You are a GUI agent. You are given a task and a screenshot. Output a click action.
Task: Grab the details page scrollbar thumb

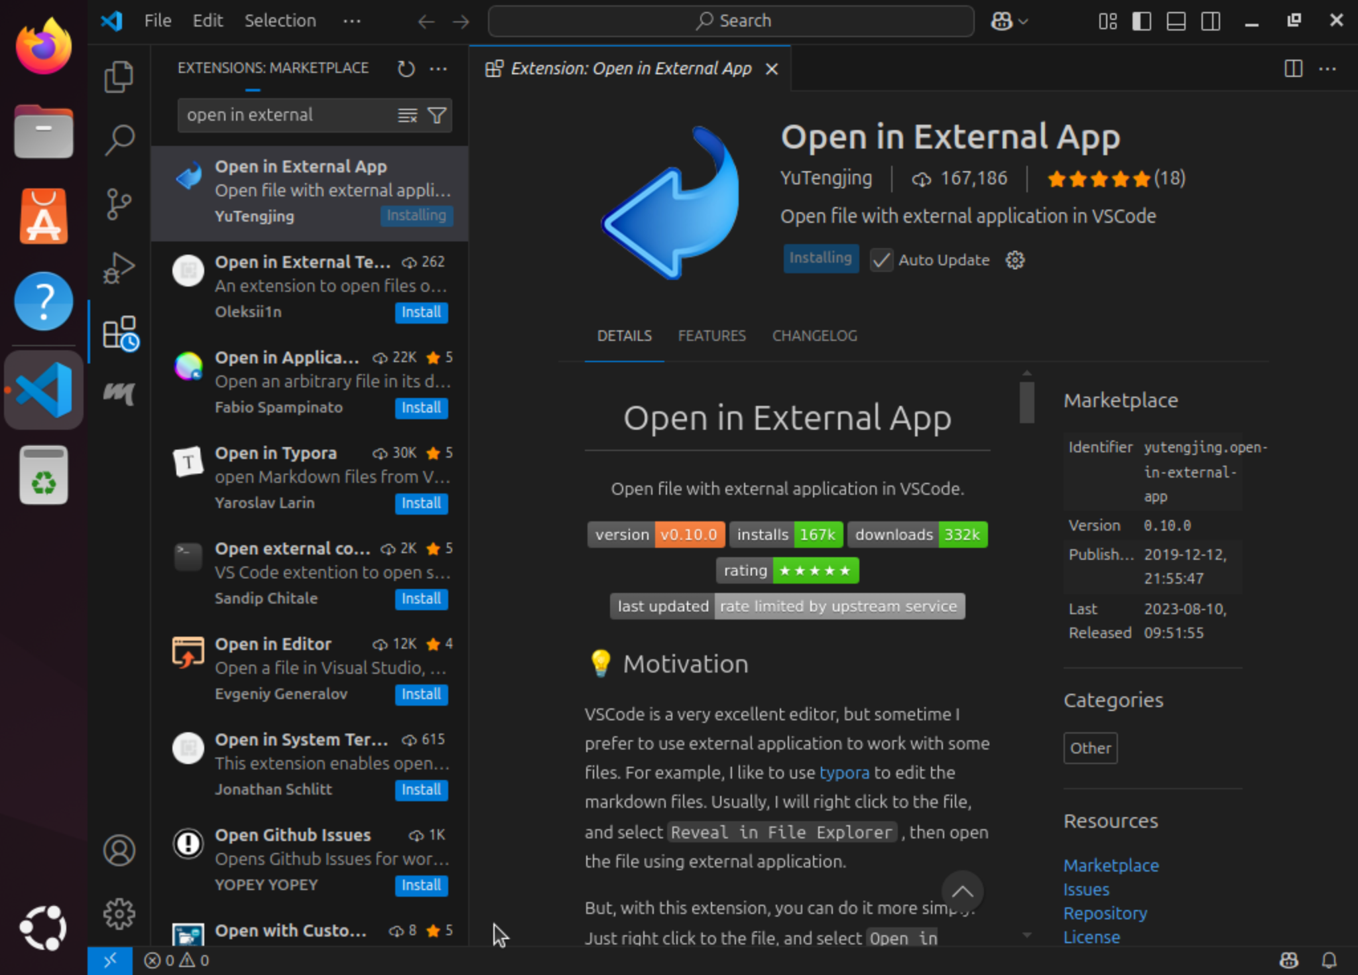tap(1027, 402)
